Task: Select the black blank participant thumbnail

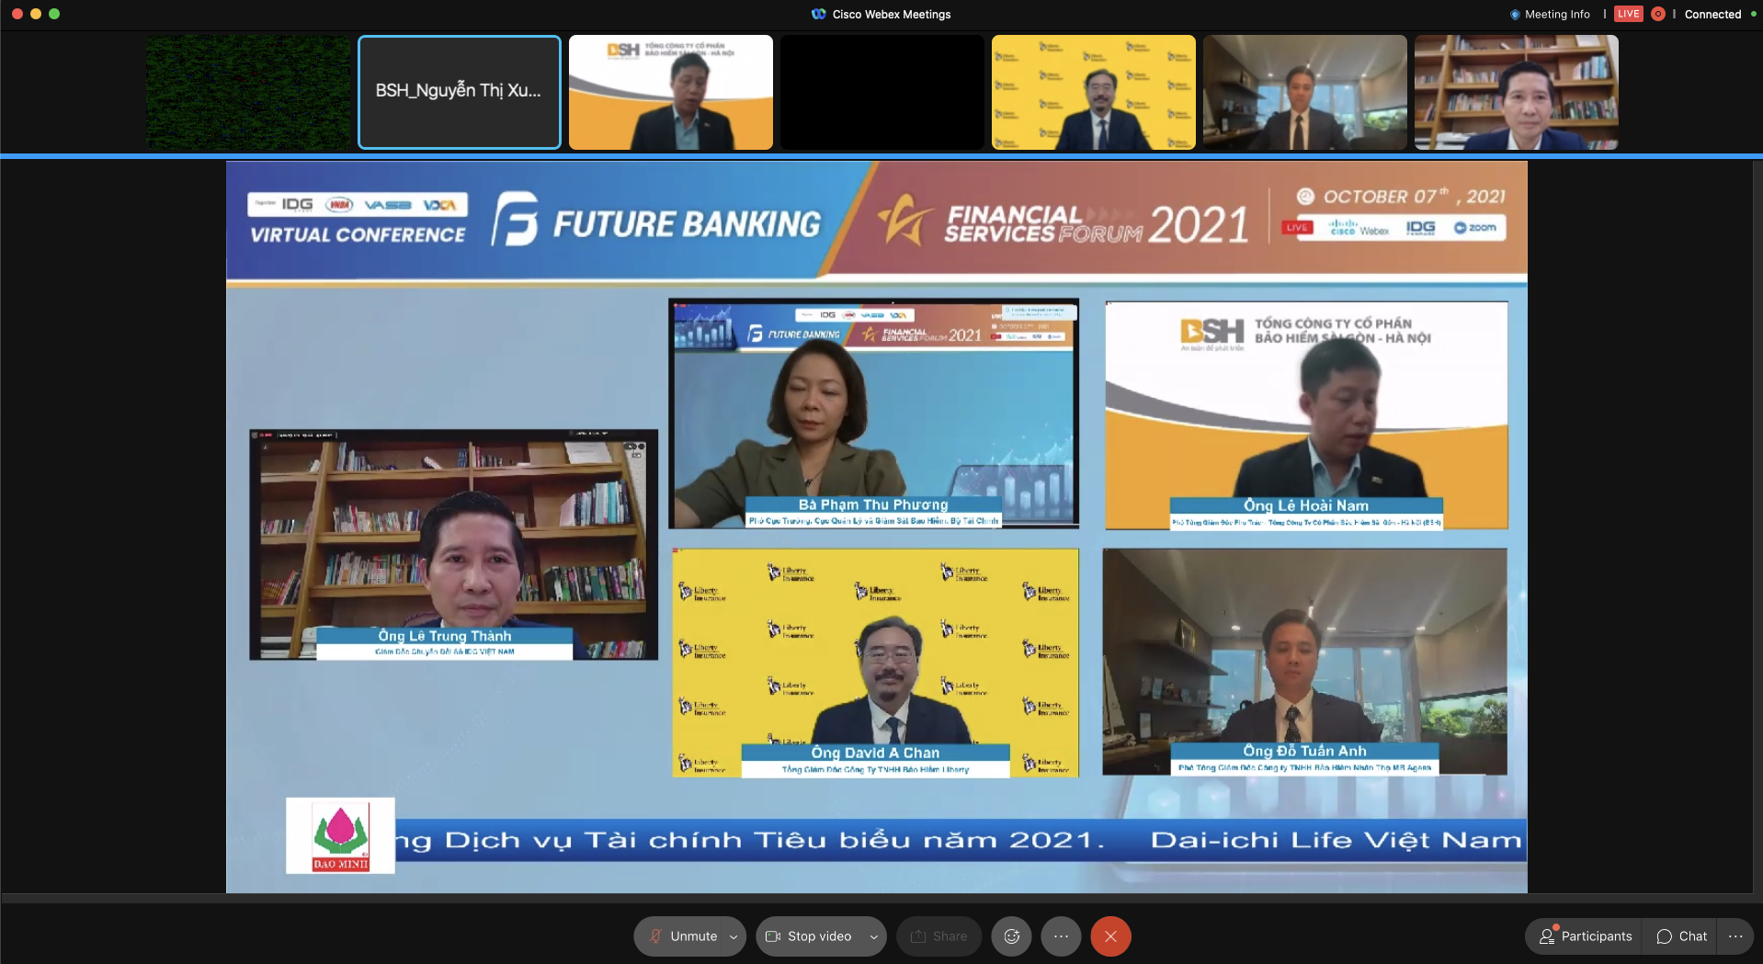Action: click(882, 92)
